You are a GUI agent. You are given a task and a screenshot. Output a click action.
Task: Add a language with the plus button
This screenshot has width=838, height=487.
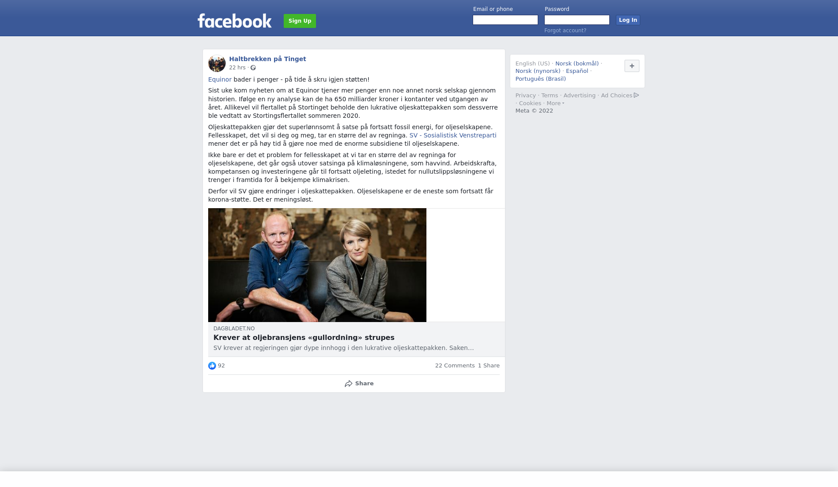(632, 66)
